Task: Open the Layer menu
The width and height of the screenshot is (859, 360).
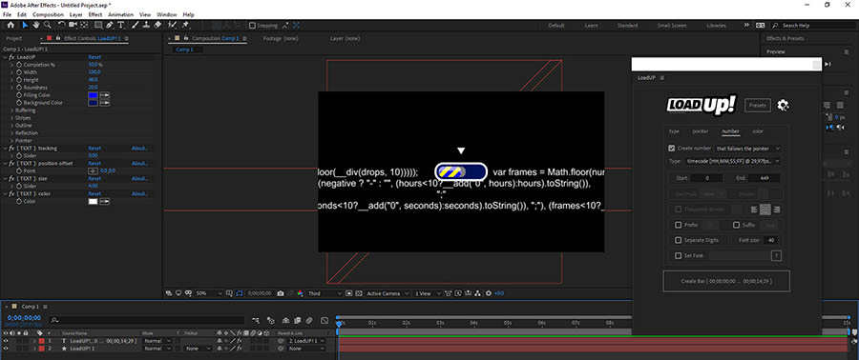Action: [x=76, y=14]
